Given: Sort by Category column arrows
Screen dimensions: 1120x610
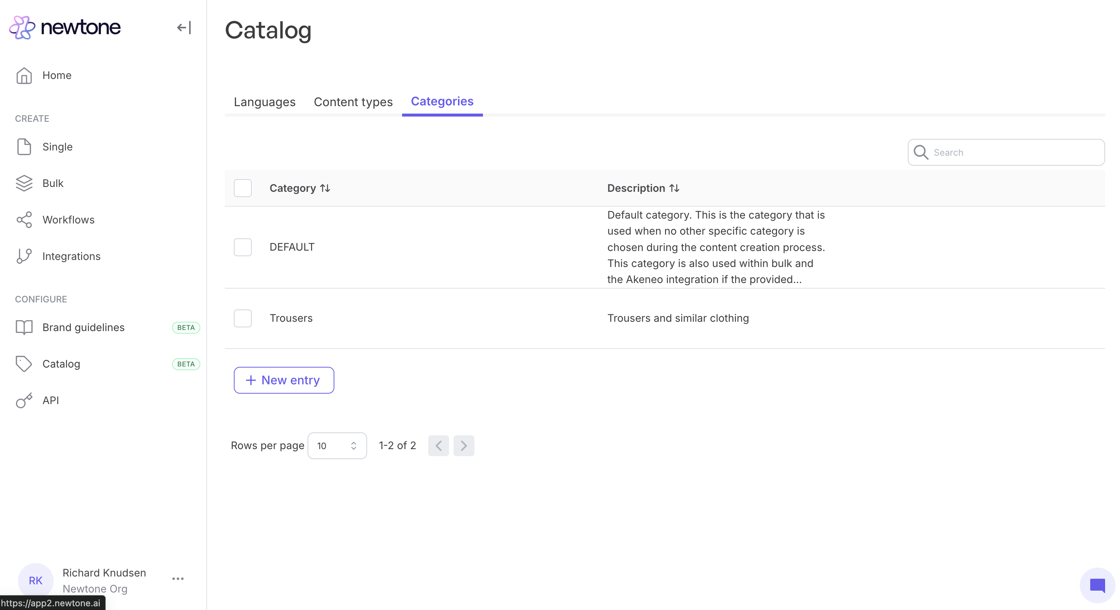Looking at the screenshot, I should click(325, 188).
